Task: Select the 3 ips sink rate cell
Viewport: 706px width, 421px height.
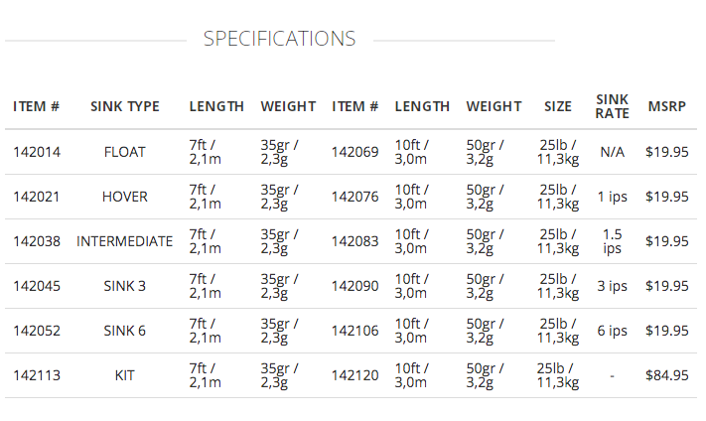Action: (612, 286)
